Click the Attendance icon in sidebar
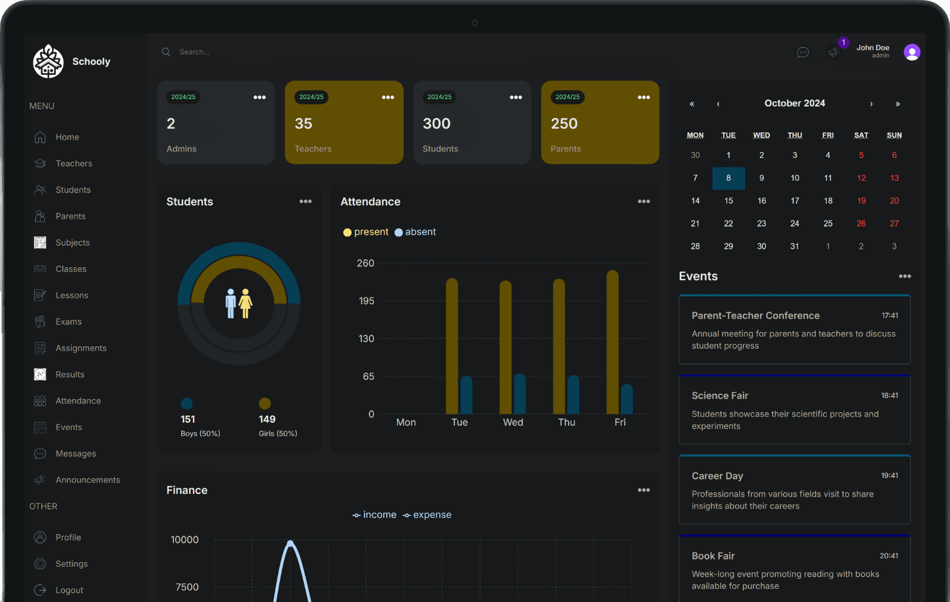The image size is (950, 602). point(40,401)
